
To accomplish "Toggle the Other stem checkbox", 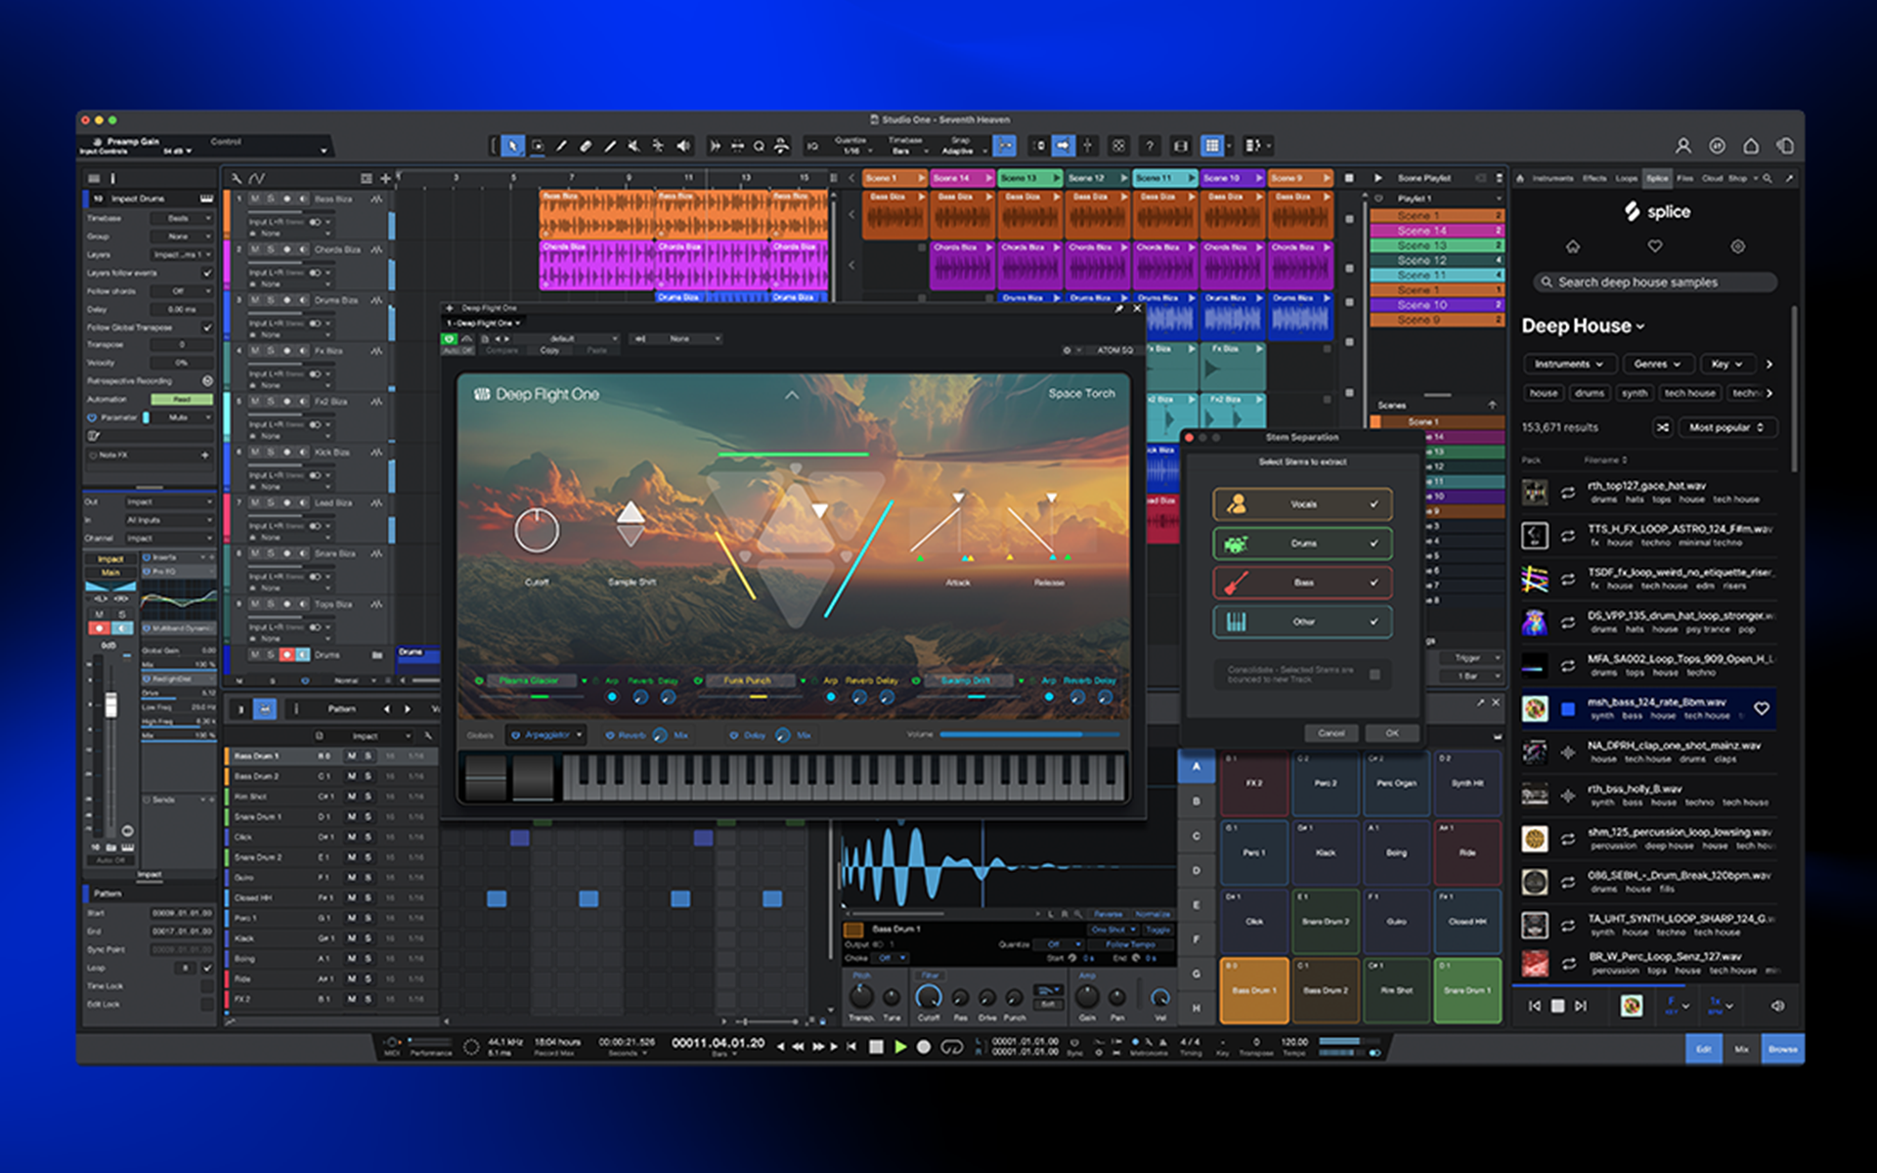I will tap(1374, 622).
